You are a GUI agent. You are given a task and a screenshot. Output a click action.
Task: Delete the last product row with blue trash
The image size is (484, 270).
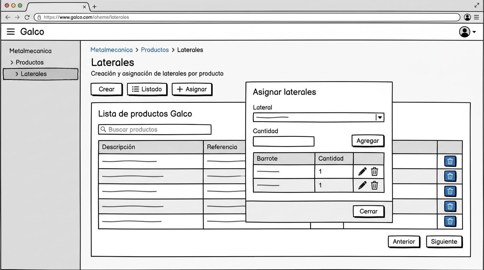450,221
